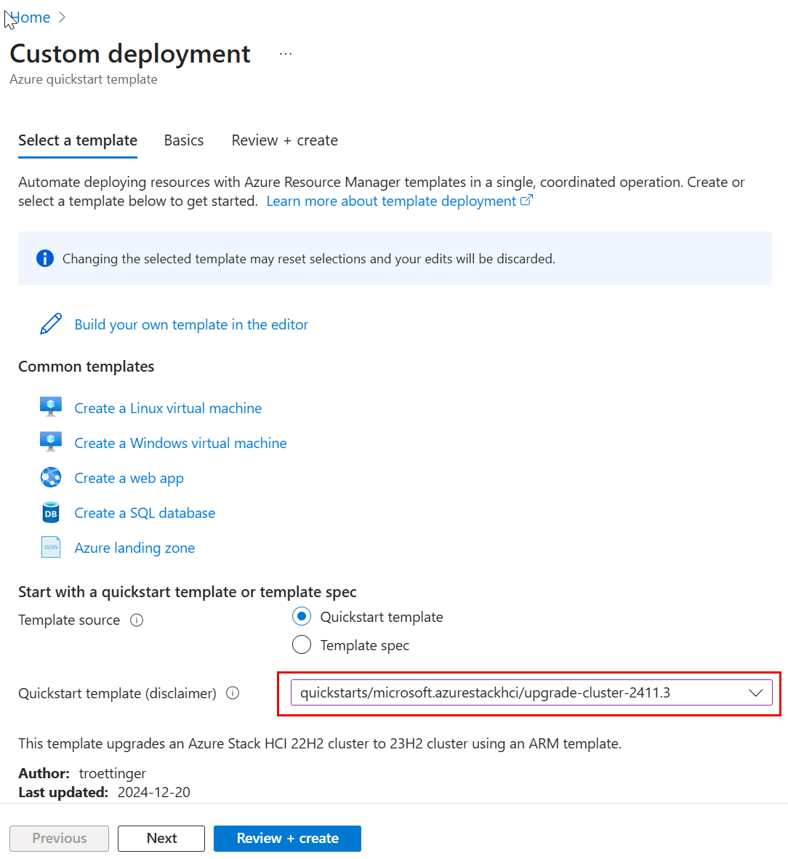This screenshot has height=859, width=788.
Task: Click the Next button
Action: click(x=161, y=838)
